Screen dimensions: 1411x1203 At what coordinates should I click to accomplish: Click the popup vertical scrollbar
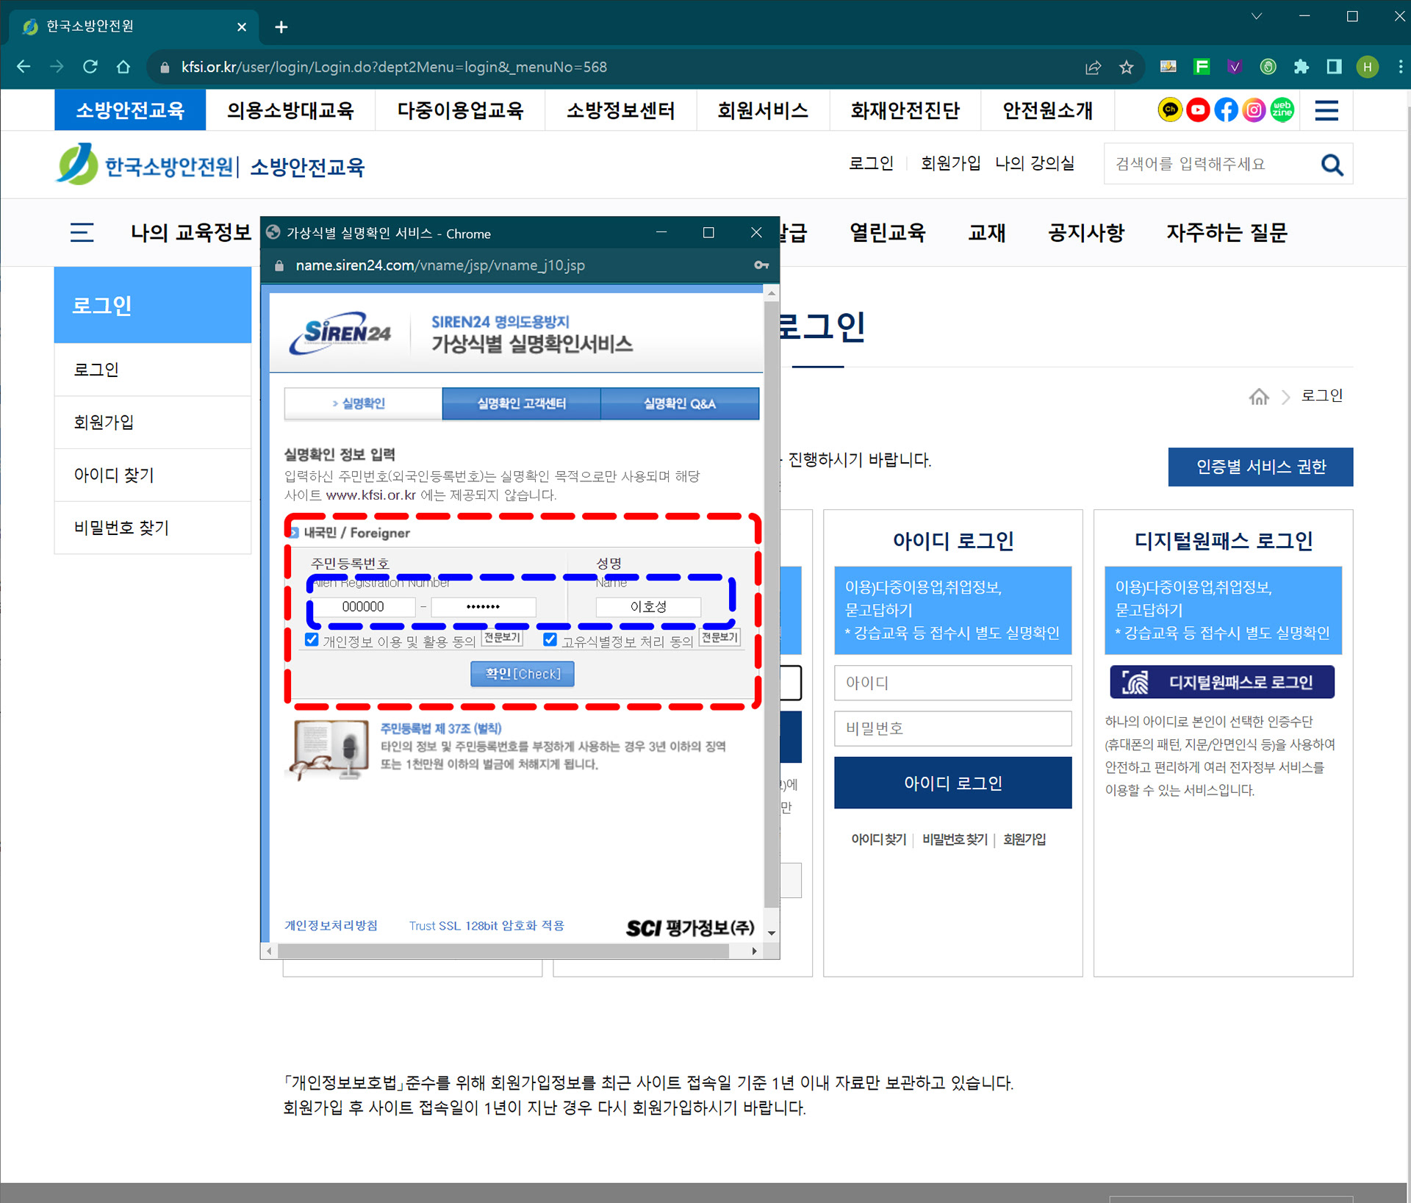(770, 603)
